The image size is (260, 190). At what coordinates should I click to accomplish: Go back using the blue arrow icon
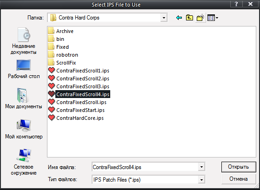(179, 18)
